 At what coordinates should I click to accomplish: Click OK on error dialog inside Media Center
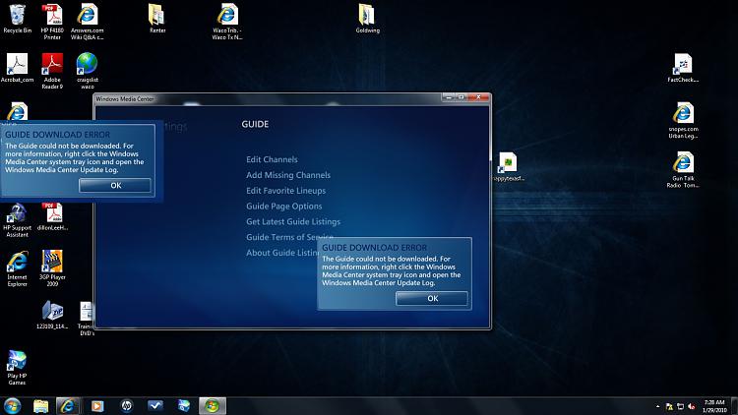[432, 298]
